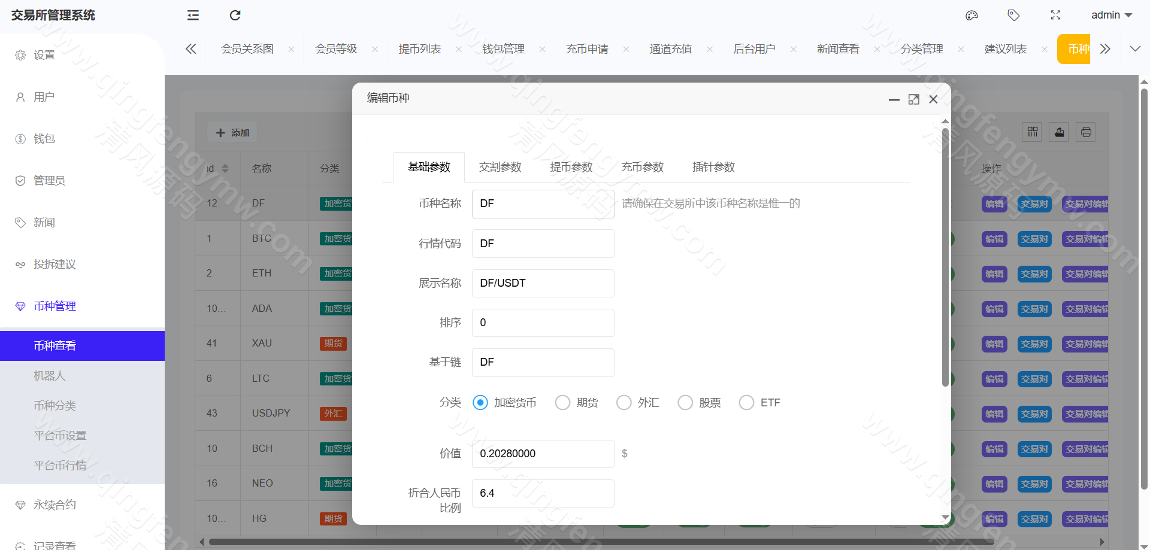Image resolution: width=1150 pixels, height=550 pixels.
Task: Refresh the page with the reload icon
Action: (x=235, y=15)
